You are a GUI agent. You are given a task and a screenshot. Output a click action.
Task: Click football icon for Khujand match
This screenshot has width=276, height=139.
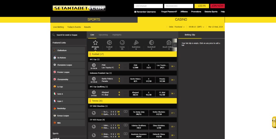(94, 92)
